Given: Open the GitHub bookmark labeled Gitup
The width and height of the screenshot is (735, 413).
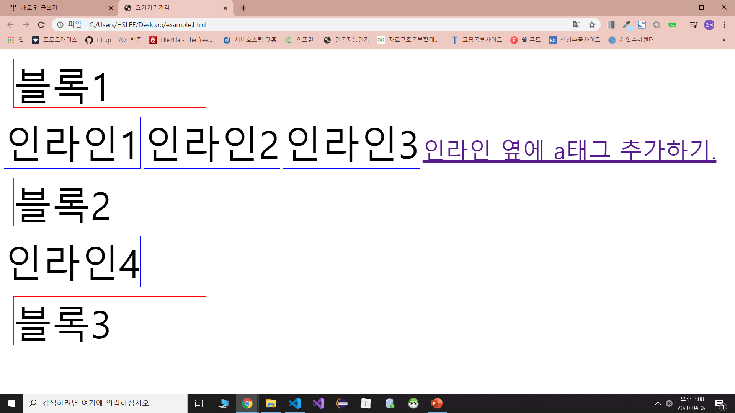Looking at the screenshot, I should [x=98, y=40].
